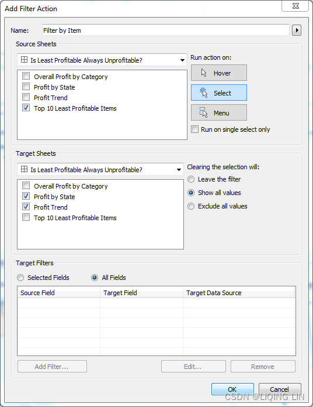Open the Target Sheets dashboard dropdown
313x407 pixels.
[100, 169]
